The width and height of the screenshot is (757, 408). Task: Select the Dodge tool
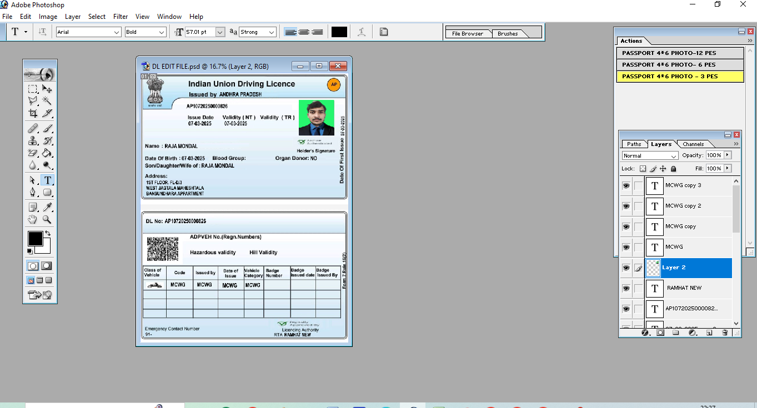click(x=47, y=165)
